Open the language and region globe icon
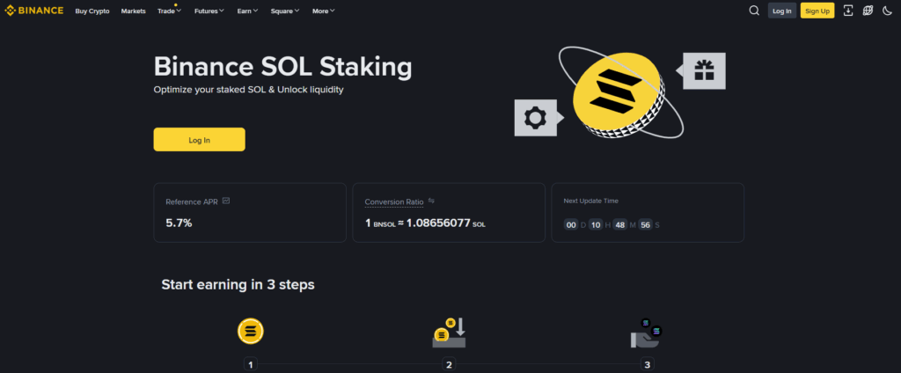Image resolution: width=901 pixels, height=373 pixels. [x=868, y=11]
